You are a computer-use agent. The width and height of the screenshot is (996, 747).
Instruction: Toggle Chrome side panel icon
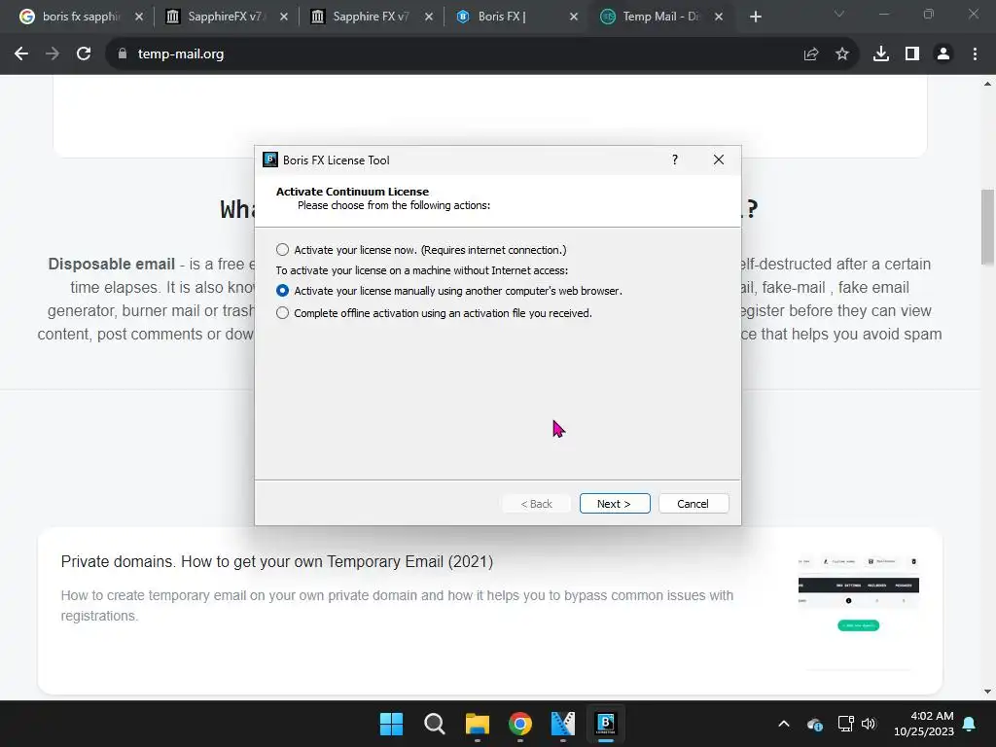912,54
